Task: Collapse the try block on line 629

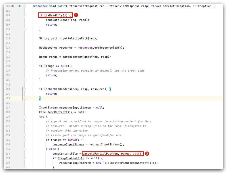Action: click(x=25, y=117)
